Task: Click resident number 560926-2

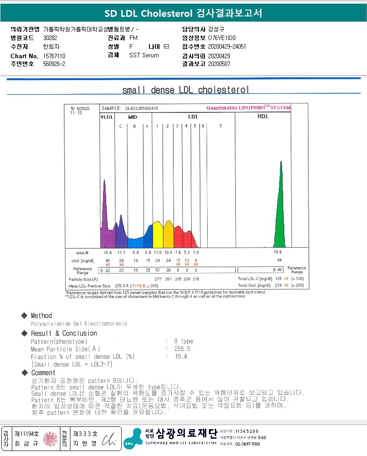Action: 54,64
